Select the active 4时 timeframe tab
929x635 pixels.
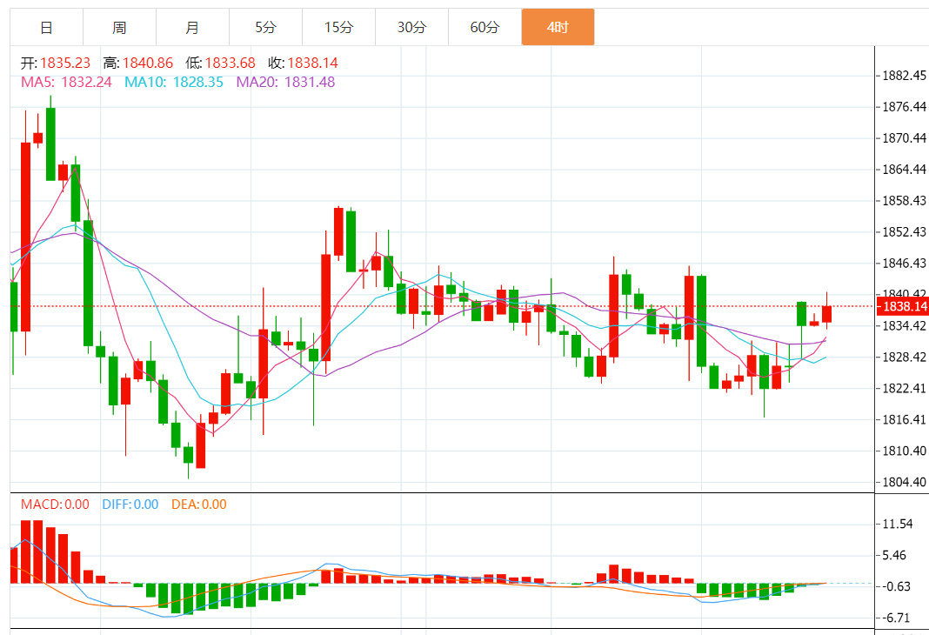[558, 27]
